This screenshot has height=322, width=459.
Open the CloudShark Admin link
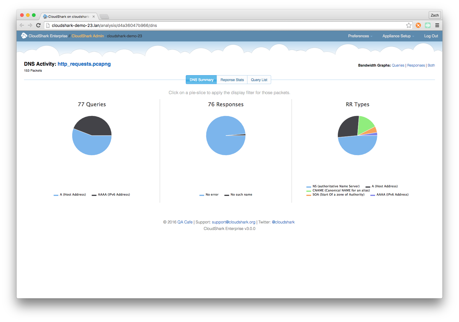pos(88,36)
